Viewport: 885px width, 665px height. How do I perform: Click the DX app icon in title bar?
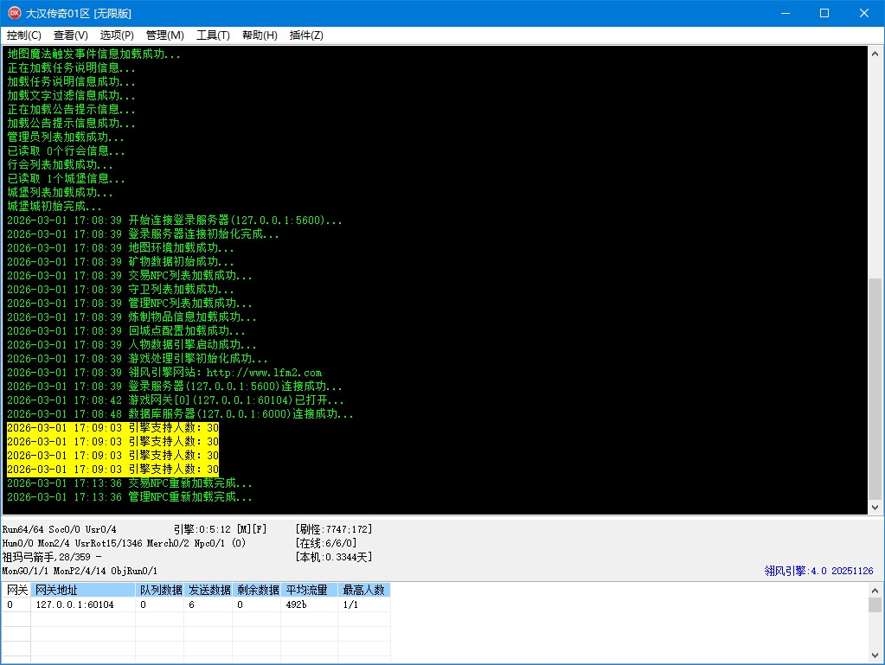14,13
